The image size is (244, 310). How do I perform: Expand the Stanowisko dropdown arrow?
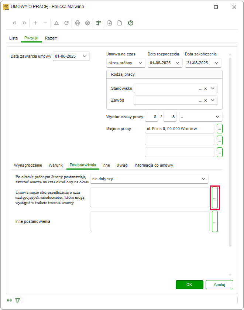[x=213, y=89]
